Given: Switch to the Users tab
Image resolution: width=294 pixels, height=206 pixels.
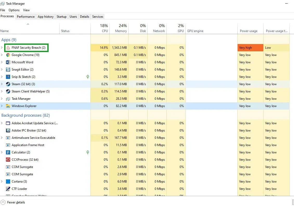Looking at the screenshot, I should click(x=73, y=16).
